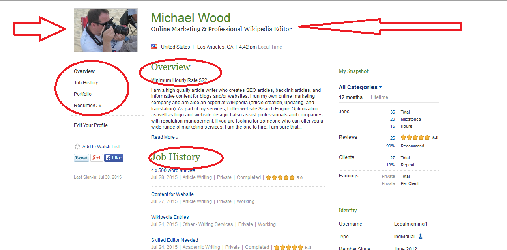Click Edit Your Profile link
Viewport: 507px width, 250px height.
point(90,125)
